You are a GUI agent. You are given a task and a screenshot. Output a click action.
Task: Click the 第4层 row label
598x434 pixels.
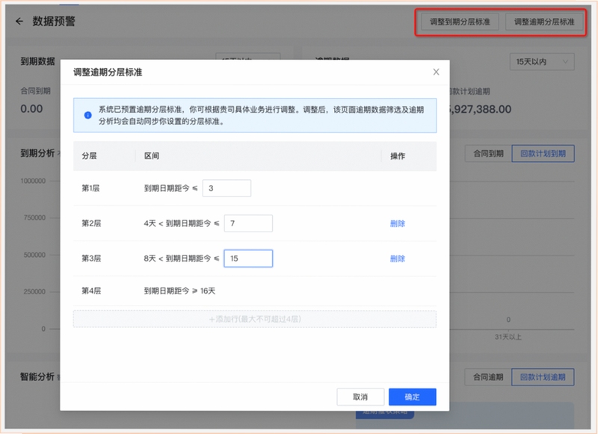(91, 291)
